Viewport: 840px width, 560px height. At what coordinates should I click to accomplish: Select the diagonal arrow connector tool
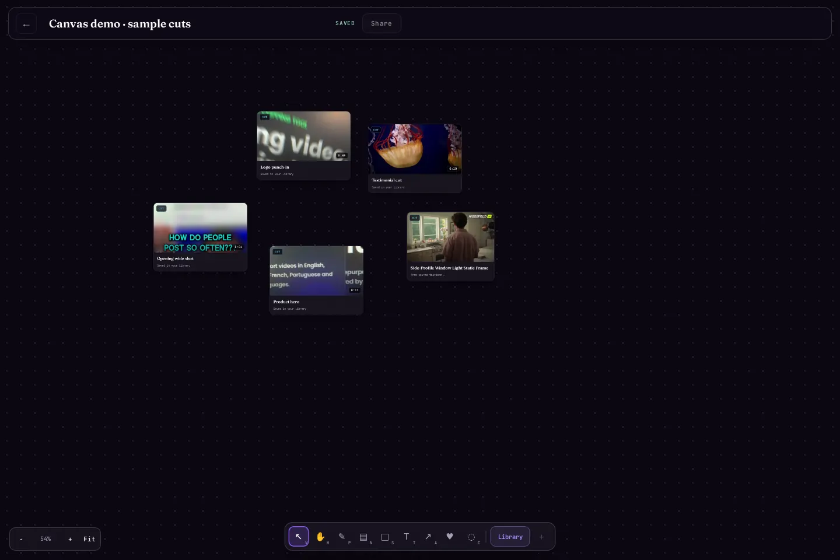[x=428, y=537]
